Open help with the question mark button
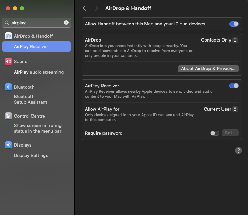Screen dimensions: 248x215 (239, 150)
